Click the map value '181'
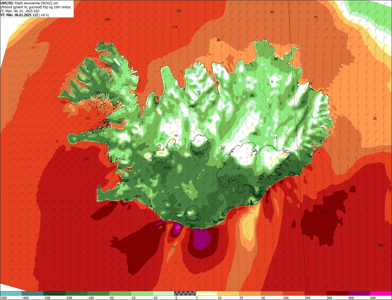 click(x=88, y=118)
